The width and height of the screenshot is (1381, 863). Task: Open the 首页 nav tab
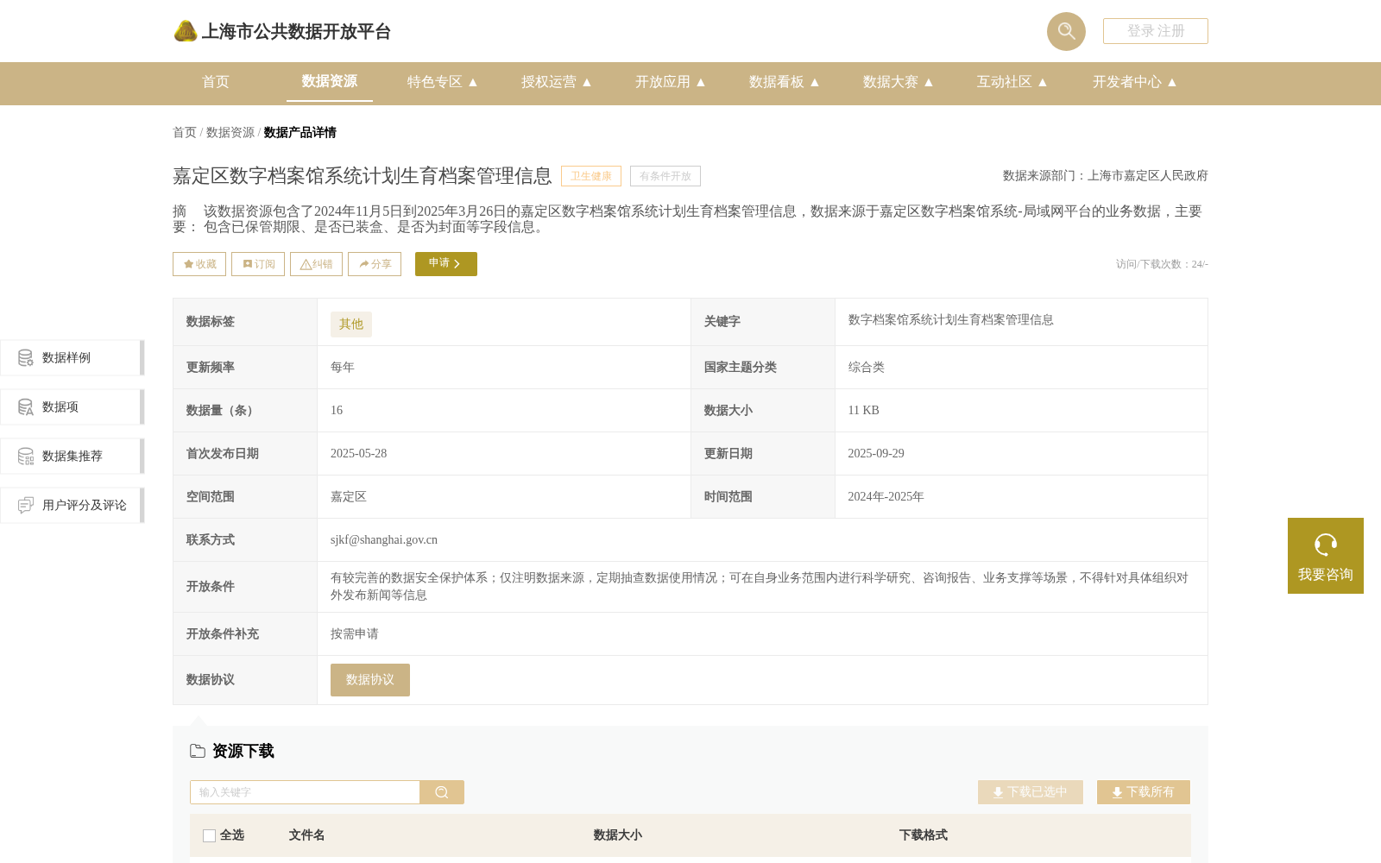(x=216, y=82)
